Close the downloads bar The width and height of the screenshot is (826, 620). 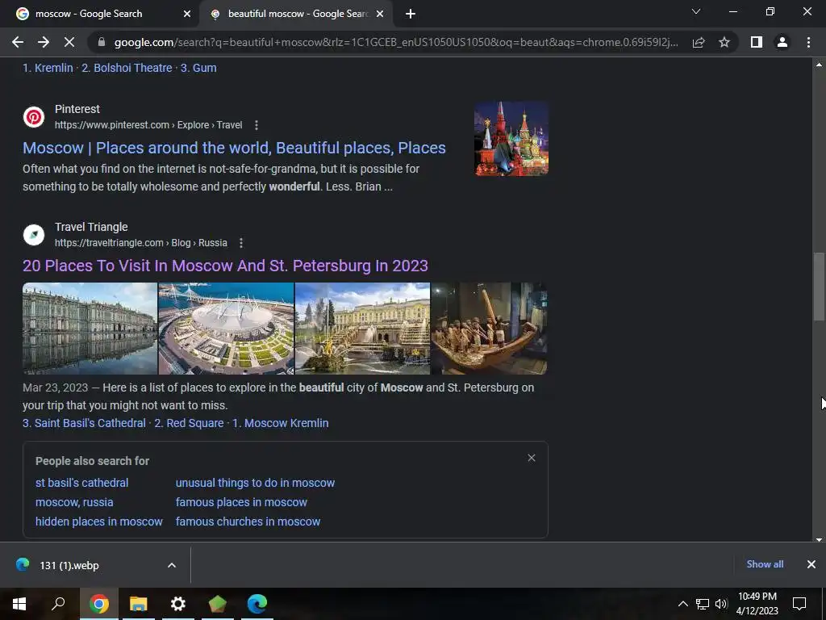coord(811,564)
